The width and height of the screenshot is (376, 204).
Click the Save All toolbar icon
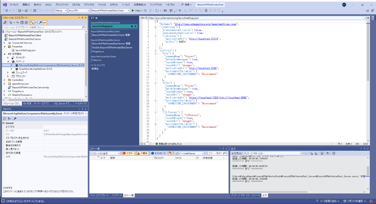(x=35, y=10)
